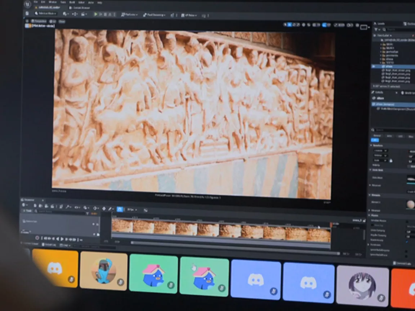This screenshot has width=415, height=311.
Task: Open the Sequencer wrench actions dropdown
Action: pyautogui.click(x=68, y=207)
